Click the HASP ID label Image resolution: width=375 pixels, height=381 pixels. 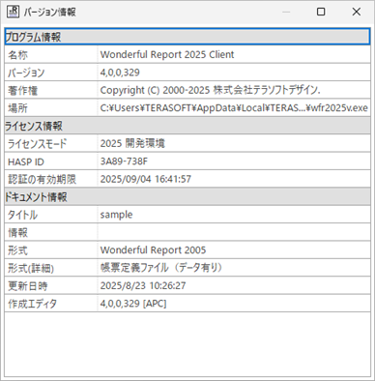[x=26, y=161]
